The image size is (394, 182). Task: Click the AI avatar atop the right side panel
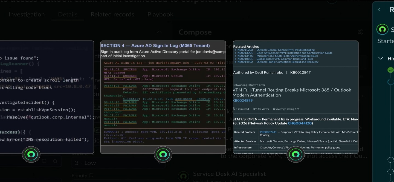[x=382, y=29]
